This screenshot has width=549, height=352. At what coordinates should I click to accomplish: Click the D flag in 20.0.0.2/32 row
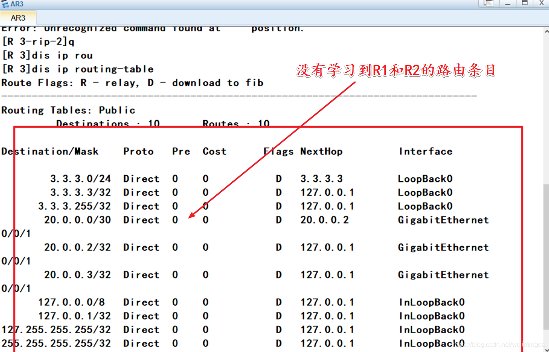[279, 248]
